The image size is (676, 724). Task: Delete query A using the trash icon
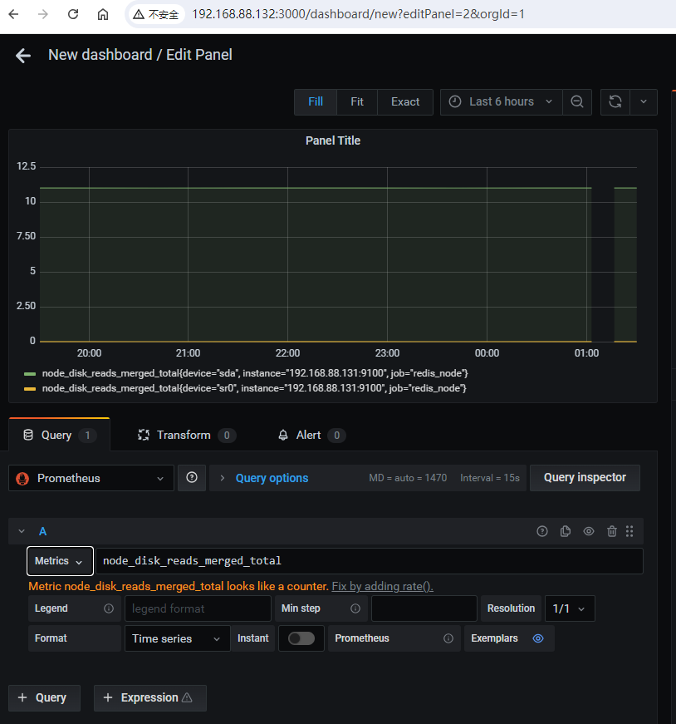(612, 531)
